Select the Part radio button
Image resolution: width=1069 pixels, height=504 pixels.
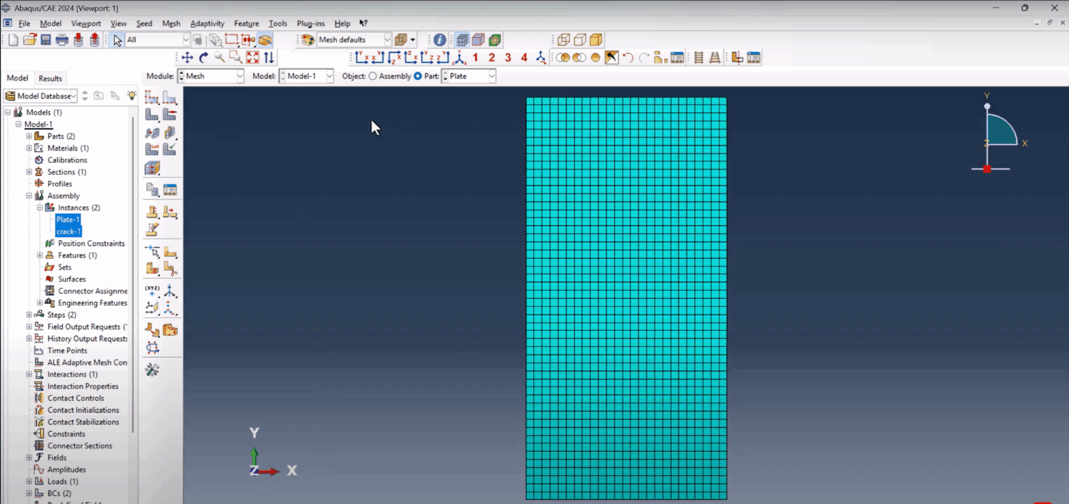point(419,76)
